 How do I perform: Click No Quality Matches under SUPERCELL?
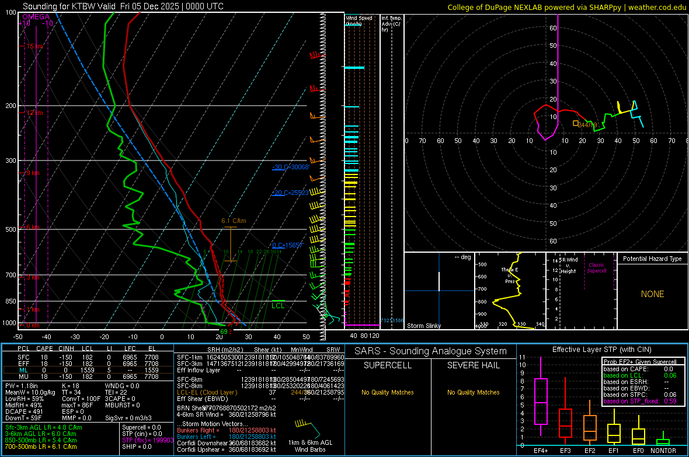(388, 392)
